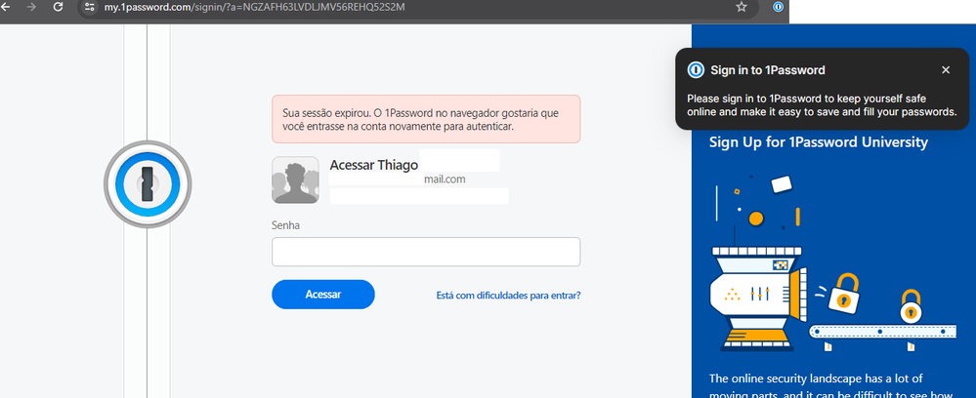
Task: Open the 1Password extension in toolbar
Action: [x=779, y=7]
